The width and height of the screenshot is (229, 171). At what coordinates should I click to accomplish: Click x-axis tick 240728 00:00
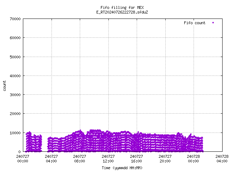click(x=194, y=159)
